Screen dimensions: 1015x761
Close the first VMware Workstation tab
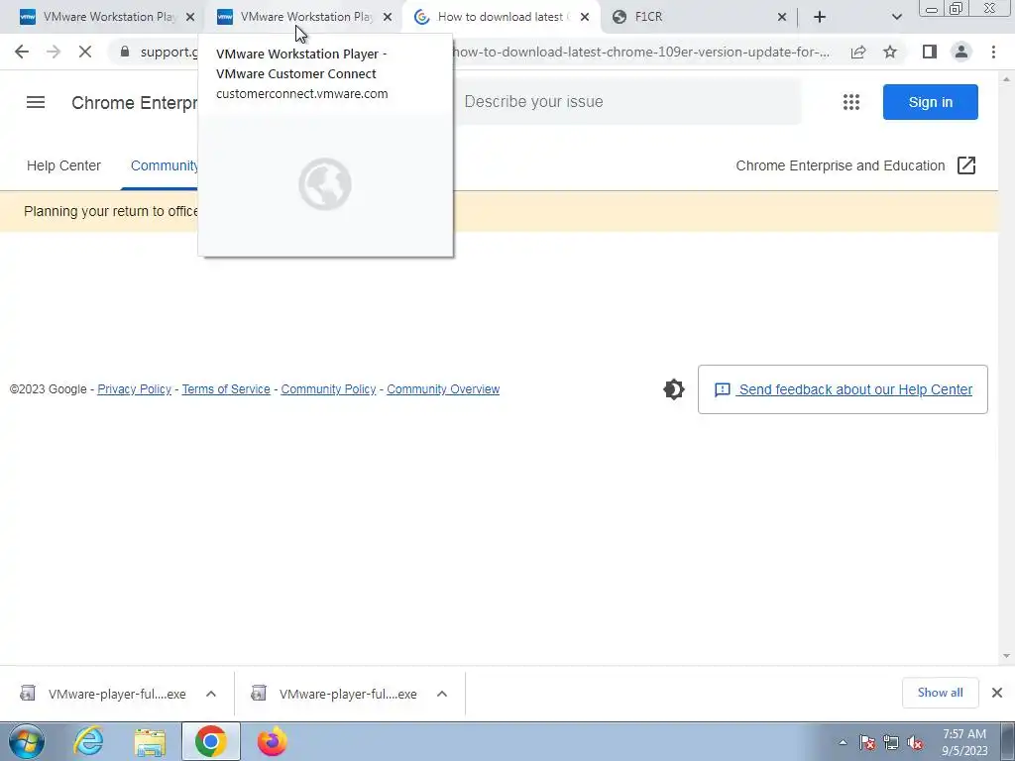(x=190, y=17)
